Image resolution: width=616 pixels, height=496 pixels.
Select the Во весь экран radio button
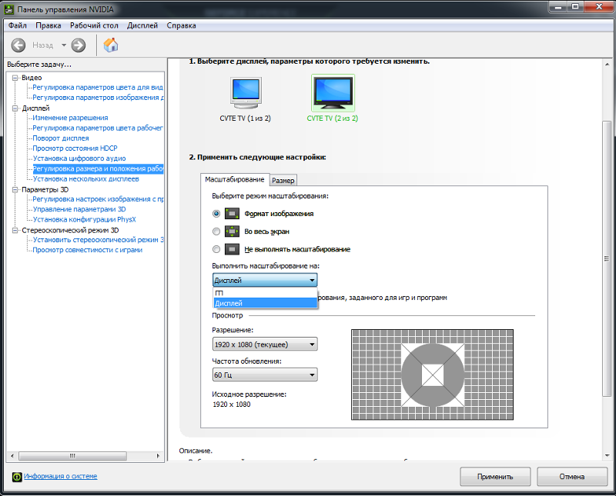(216, 231)
